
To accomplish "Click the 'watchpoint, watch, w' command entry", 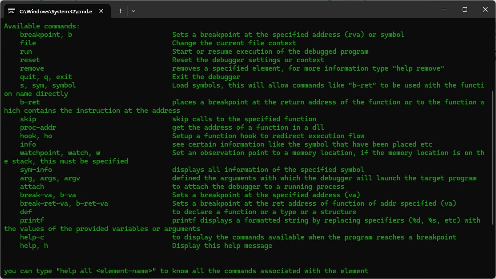I will (x=60, y=153).
